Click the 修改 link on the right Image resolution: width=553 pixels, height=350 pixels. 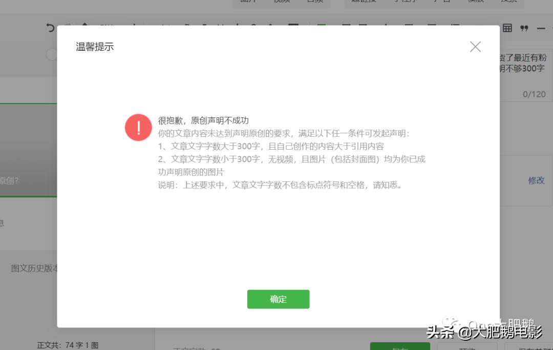pyautogui.click(x=536, y=180)
